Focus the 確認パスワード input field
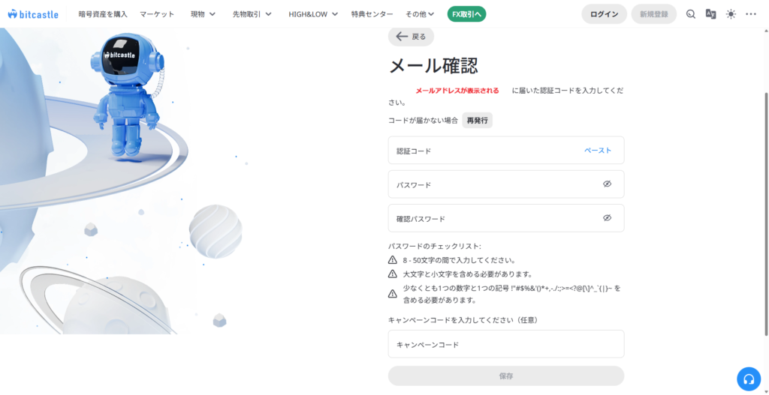The width and height of the screenshot is (769, 395). click(506, 218)
